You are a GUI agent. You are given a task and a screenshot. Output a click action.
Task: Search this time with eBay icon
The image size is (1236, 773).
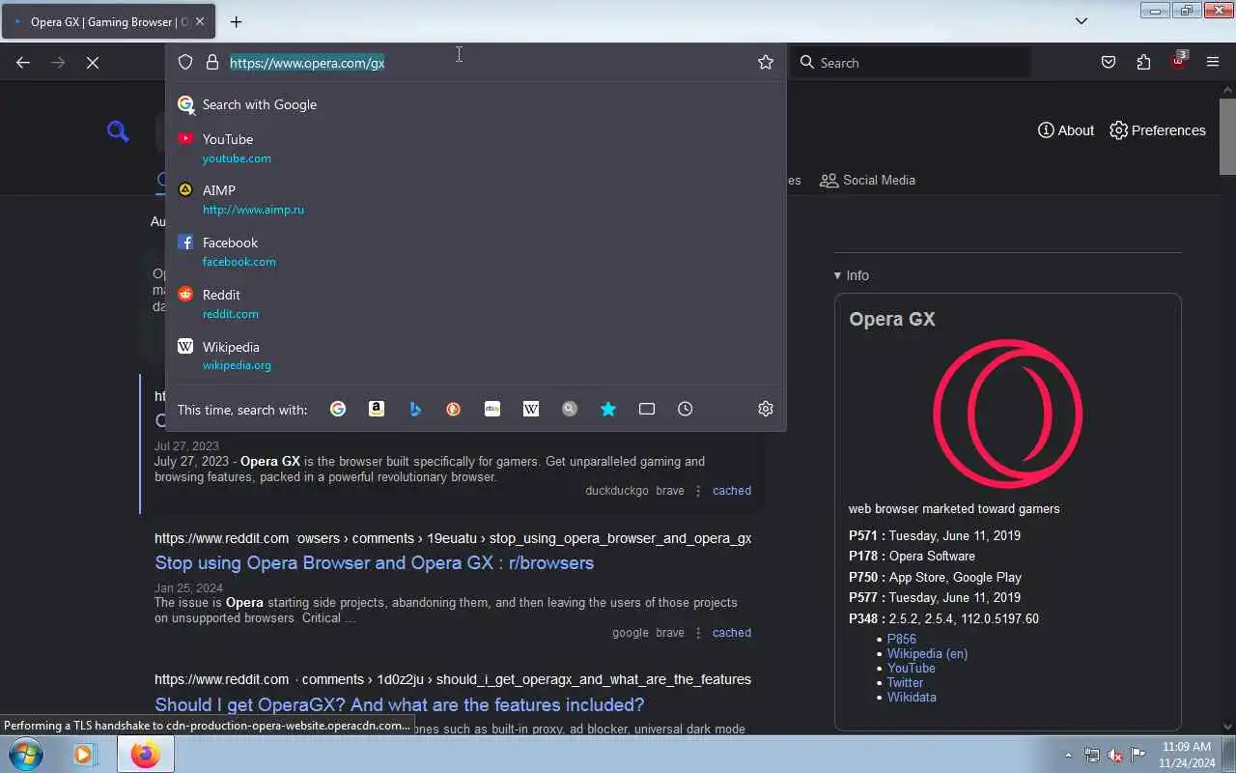coord(492,409)
